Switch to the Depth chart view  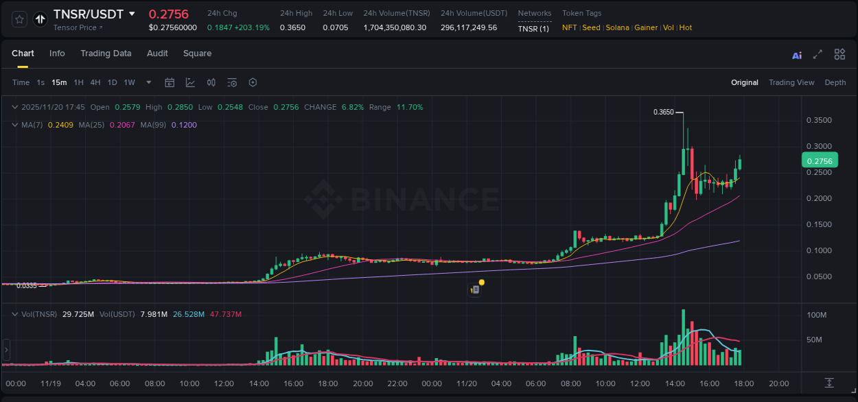tap(835, 82)
